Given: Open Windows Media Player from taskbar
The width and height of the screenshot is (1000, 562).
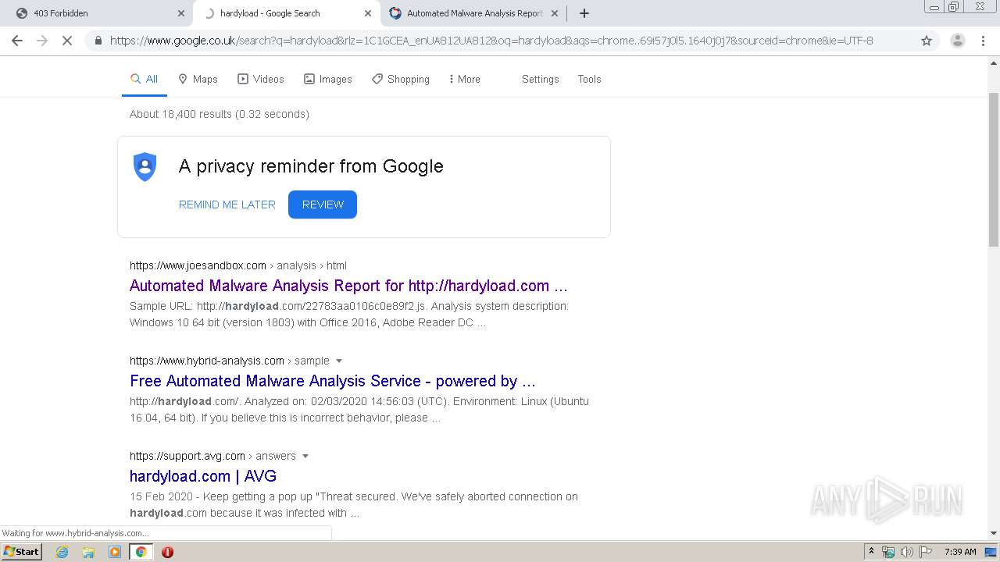Looking at the screenshot, I should click(x=115, y=552).
